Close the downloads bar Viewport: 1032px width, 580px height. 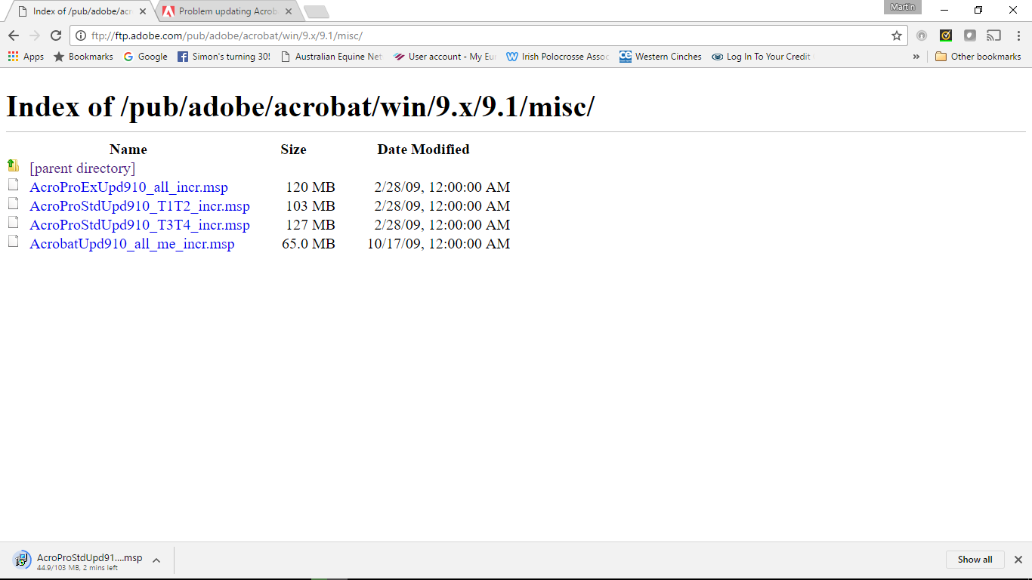pos(1018,560)
